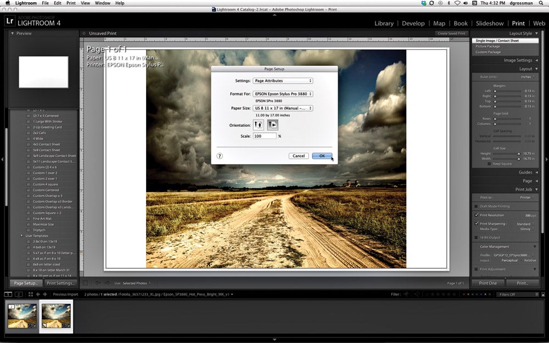Click the Lr Lightroom logo

coord(10,21)
